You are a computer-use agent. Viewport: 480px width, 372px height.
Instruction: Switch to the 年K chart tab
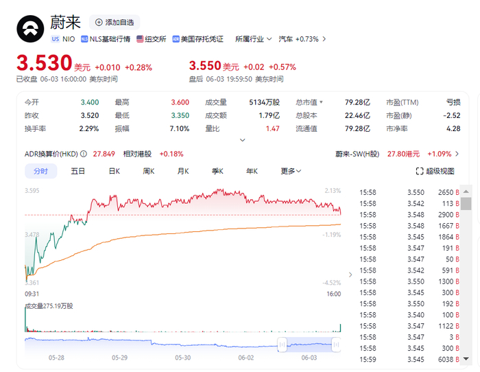point(252,171)
